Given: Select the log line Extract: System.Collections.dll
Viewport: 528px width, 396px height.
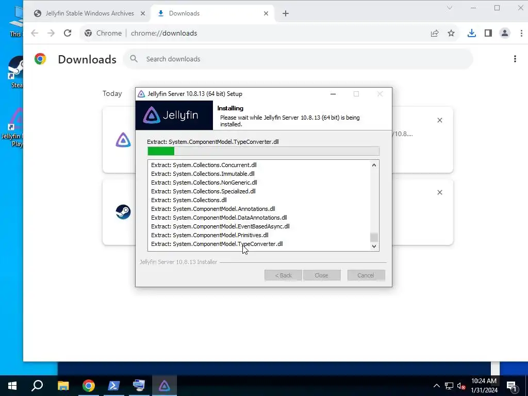Looking at the screenshot, I should tap(189, 200).
